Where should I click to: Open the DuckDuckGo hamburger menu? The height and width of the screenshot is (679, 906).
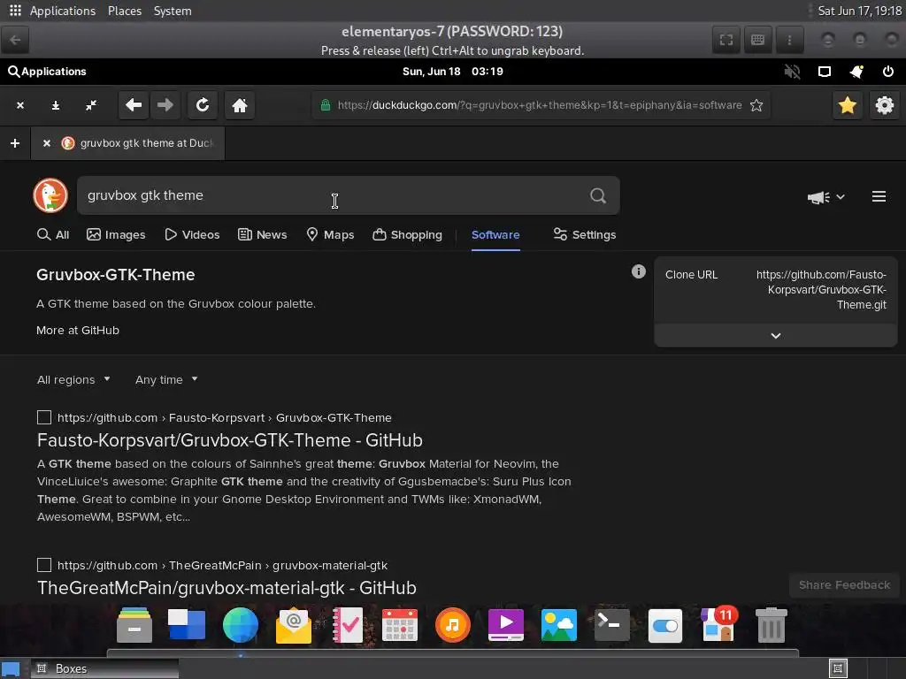click(879, 197)
